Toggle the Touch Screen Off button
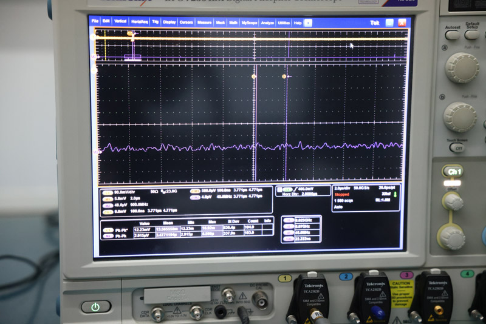This screenshot has height=324, width=486. pyautogui.click(x=457, y=148)
